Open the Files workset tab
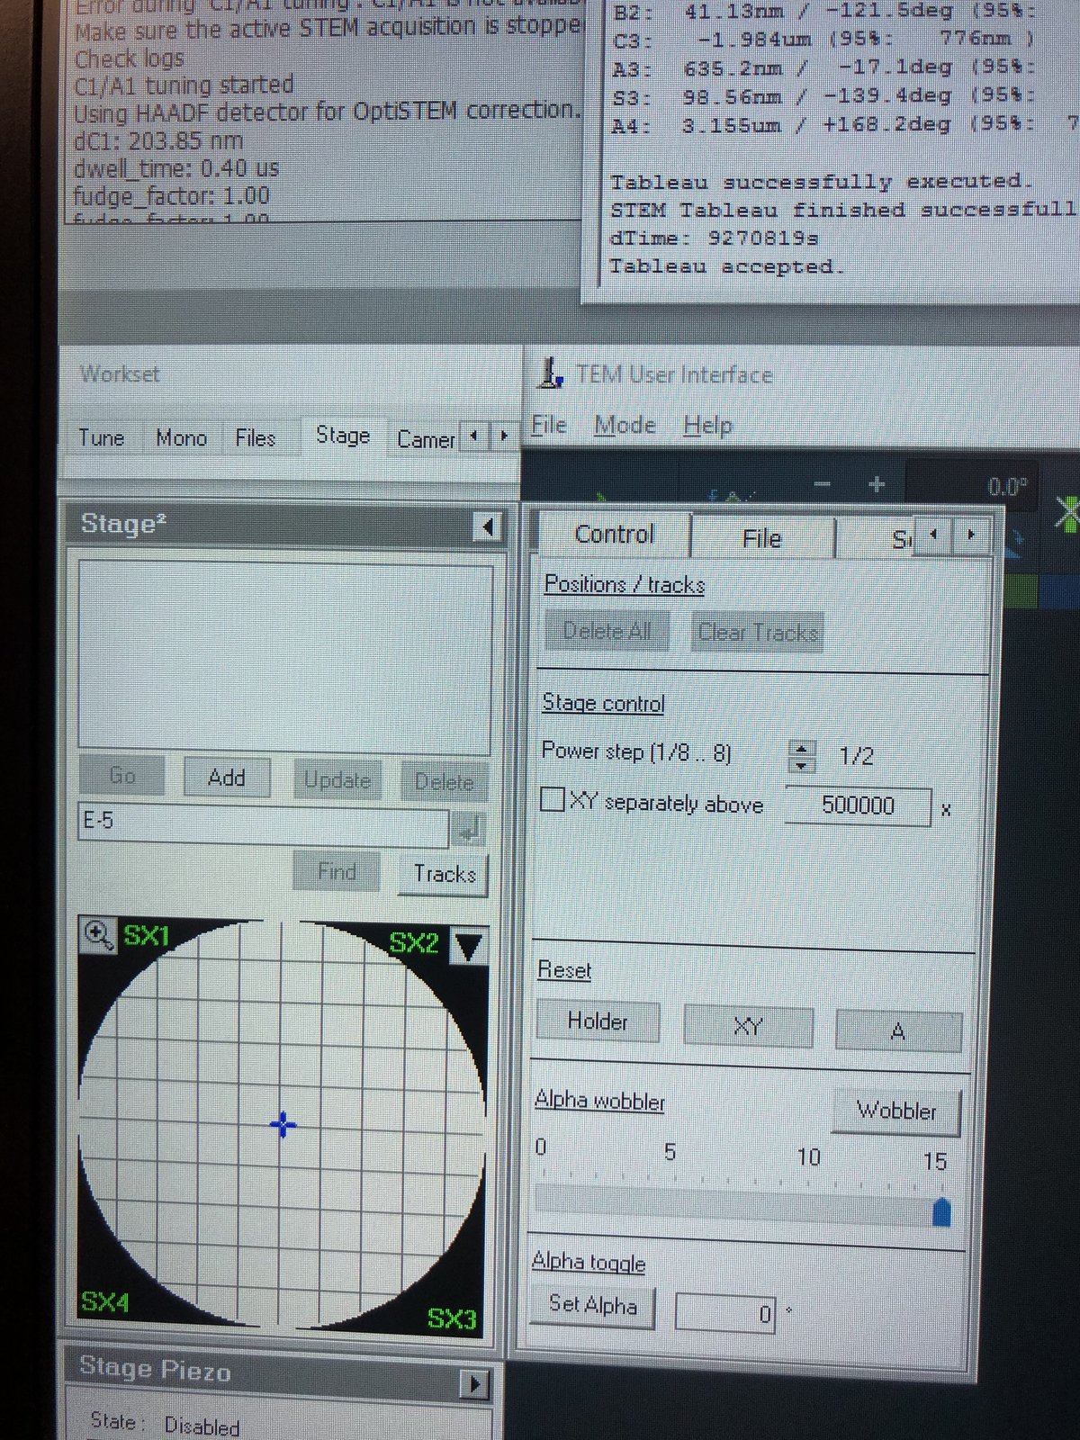Screen dimensions: 1080x1440 click(x=255, y=438)
